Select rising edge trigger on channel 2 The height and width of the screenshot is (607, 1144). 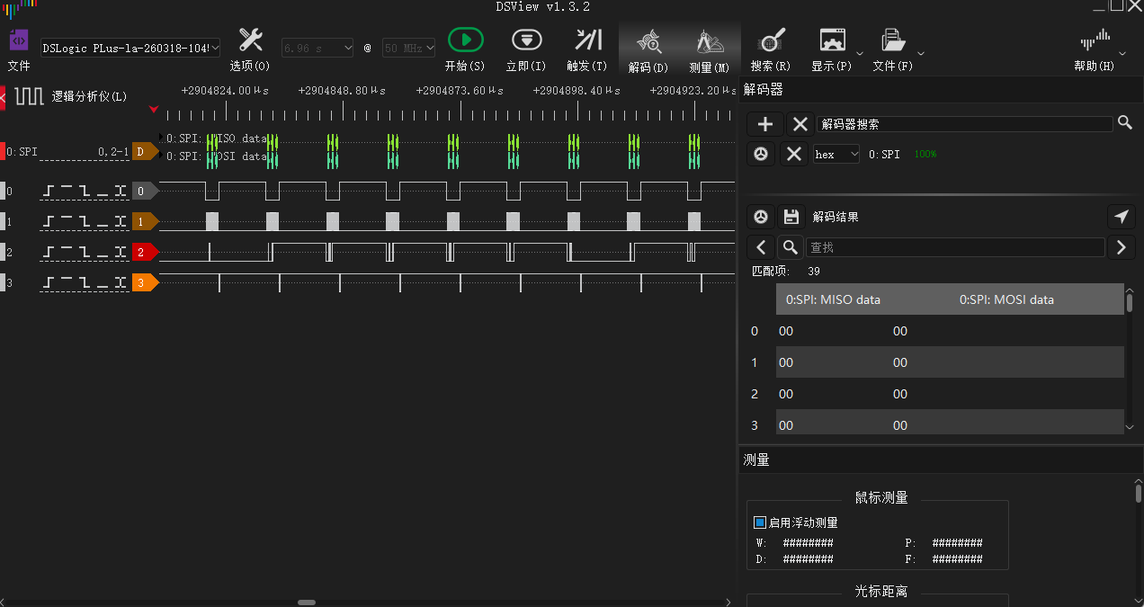coord(50,252)
